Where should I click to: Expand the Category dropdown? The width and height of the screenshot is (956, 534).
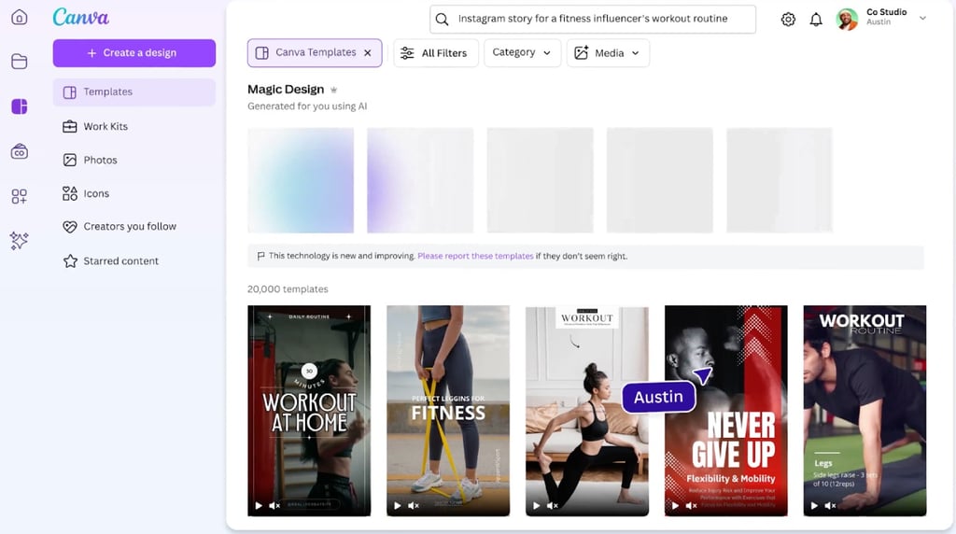tap(522, 53)
